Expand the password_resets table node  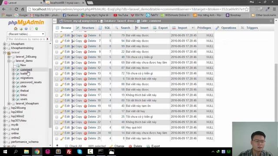[13, 82]
